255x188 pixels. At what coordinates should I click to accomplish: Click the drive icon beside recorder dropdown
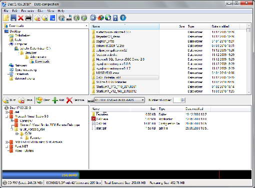(x=90, y=100)
